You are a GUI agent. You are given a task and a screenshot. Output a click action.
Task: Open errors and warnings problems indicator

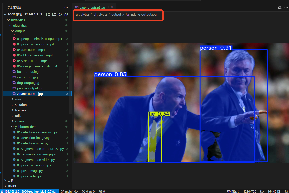click(88, 191)
